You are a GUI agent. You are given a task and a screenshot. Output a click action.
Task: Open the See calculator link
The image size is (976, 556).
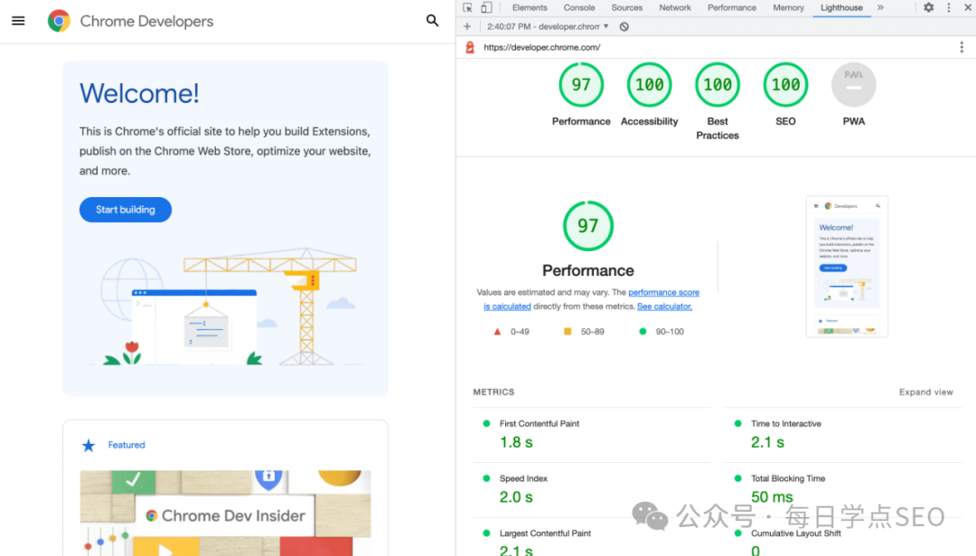[664, 306]
